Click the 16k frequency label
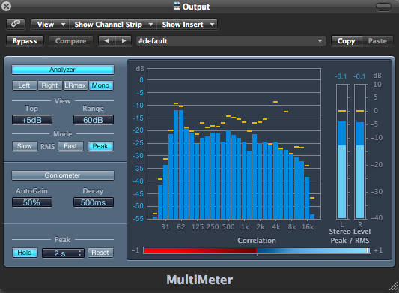The height and width of the screenshot is (293, 399). (x=308, y=227)
